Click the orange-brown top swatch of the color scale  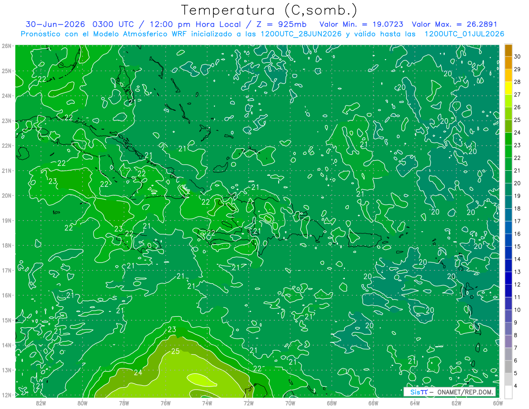(508, 51)
